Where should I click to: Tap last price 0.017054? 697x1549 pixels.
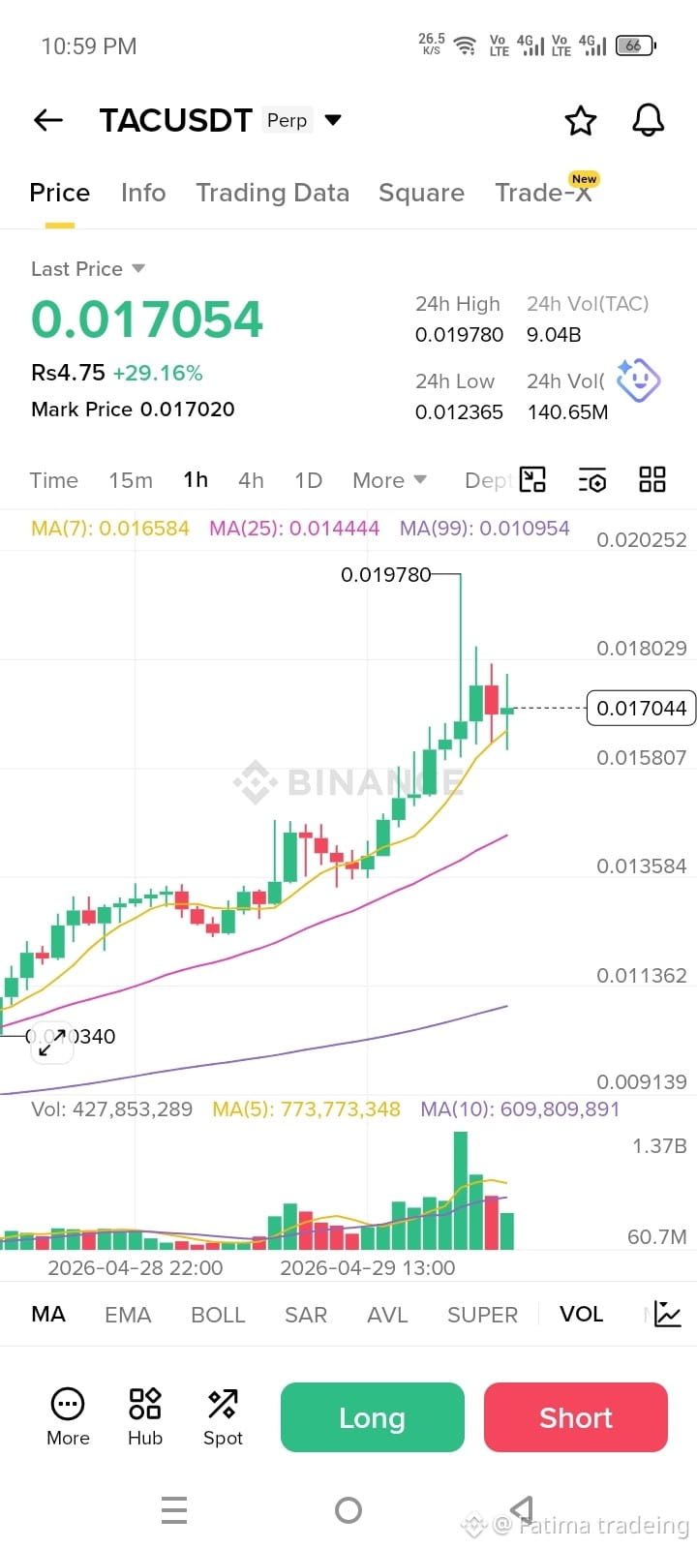click(x=147, y=319)
